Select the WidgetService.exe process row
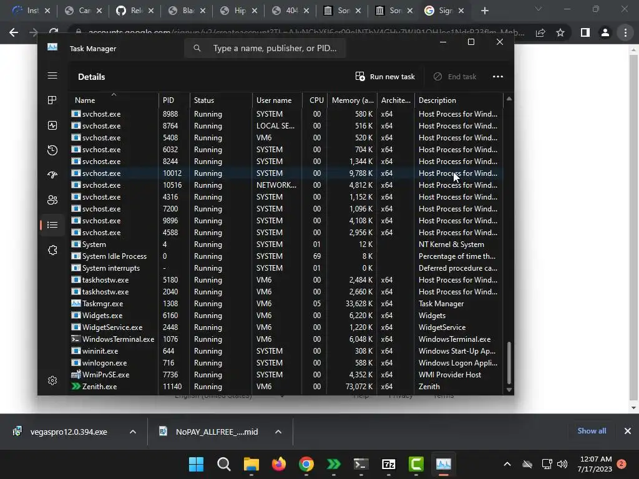Image resolution: width=639 pixels, height=479 pixels. (x=286, y=327)
